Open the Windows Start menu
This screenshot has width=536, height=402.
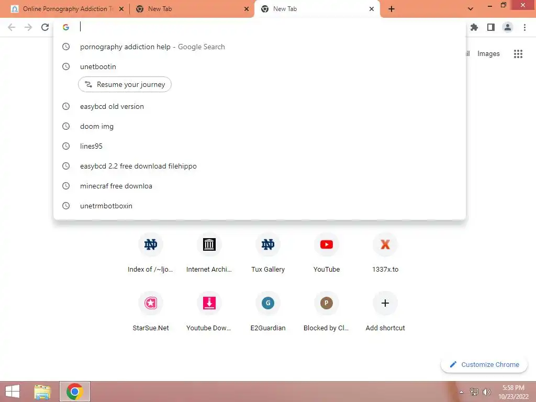click(13, 392)
